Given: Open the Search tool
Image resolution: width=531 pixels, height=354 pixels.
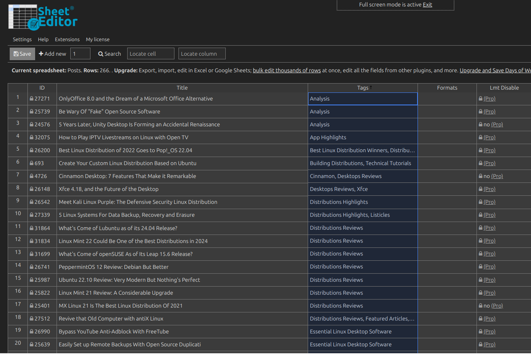Looking at the screenshot, I should click(x=109, y=54).
